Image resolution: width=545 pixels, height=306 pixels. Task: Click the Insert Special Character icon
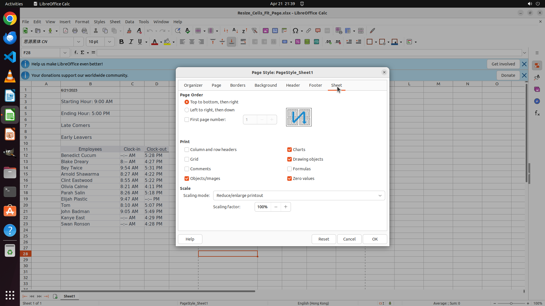click(295, 31)
